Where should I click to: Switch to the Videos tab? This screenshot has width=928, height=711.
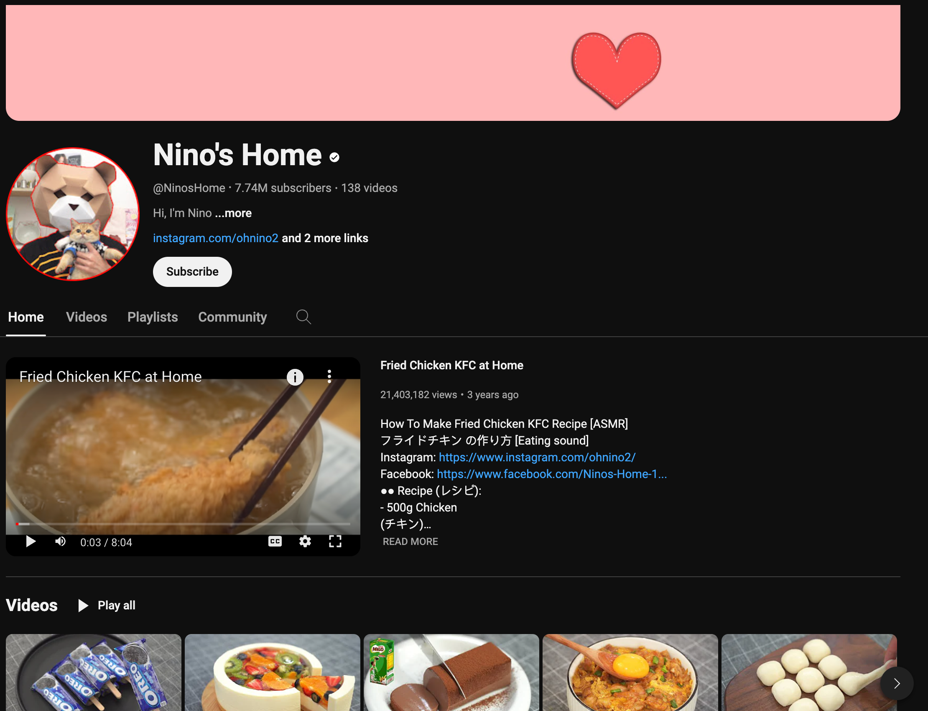pyautogui.click(x=86, y=317)
